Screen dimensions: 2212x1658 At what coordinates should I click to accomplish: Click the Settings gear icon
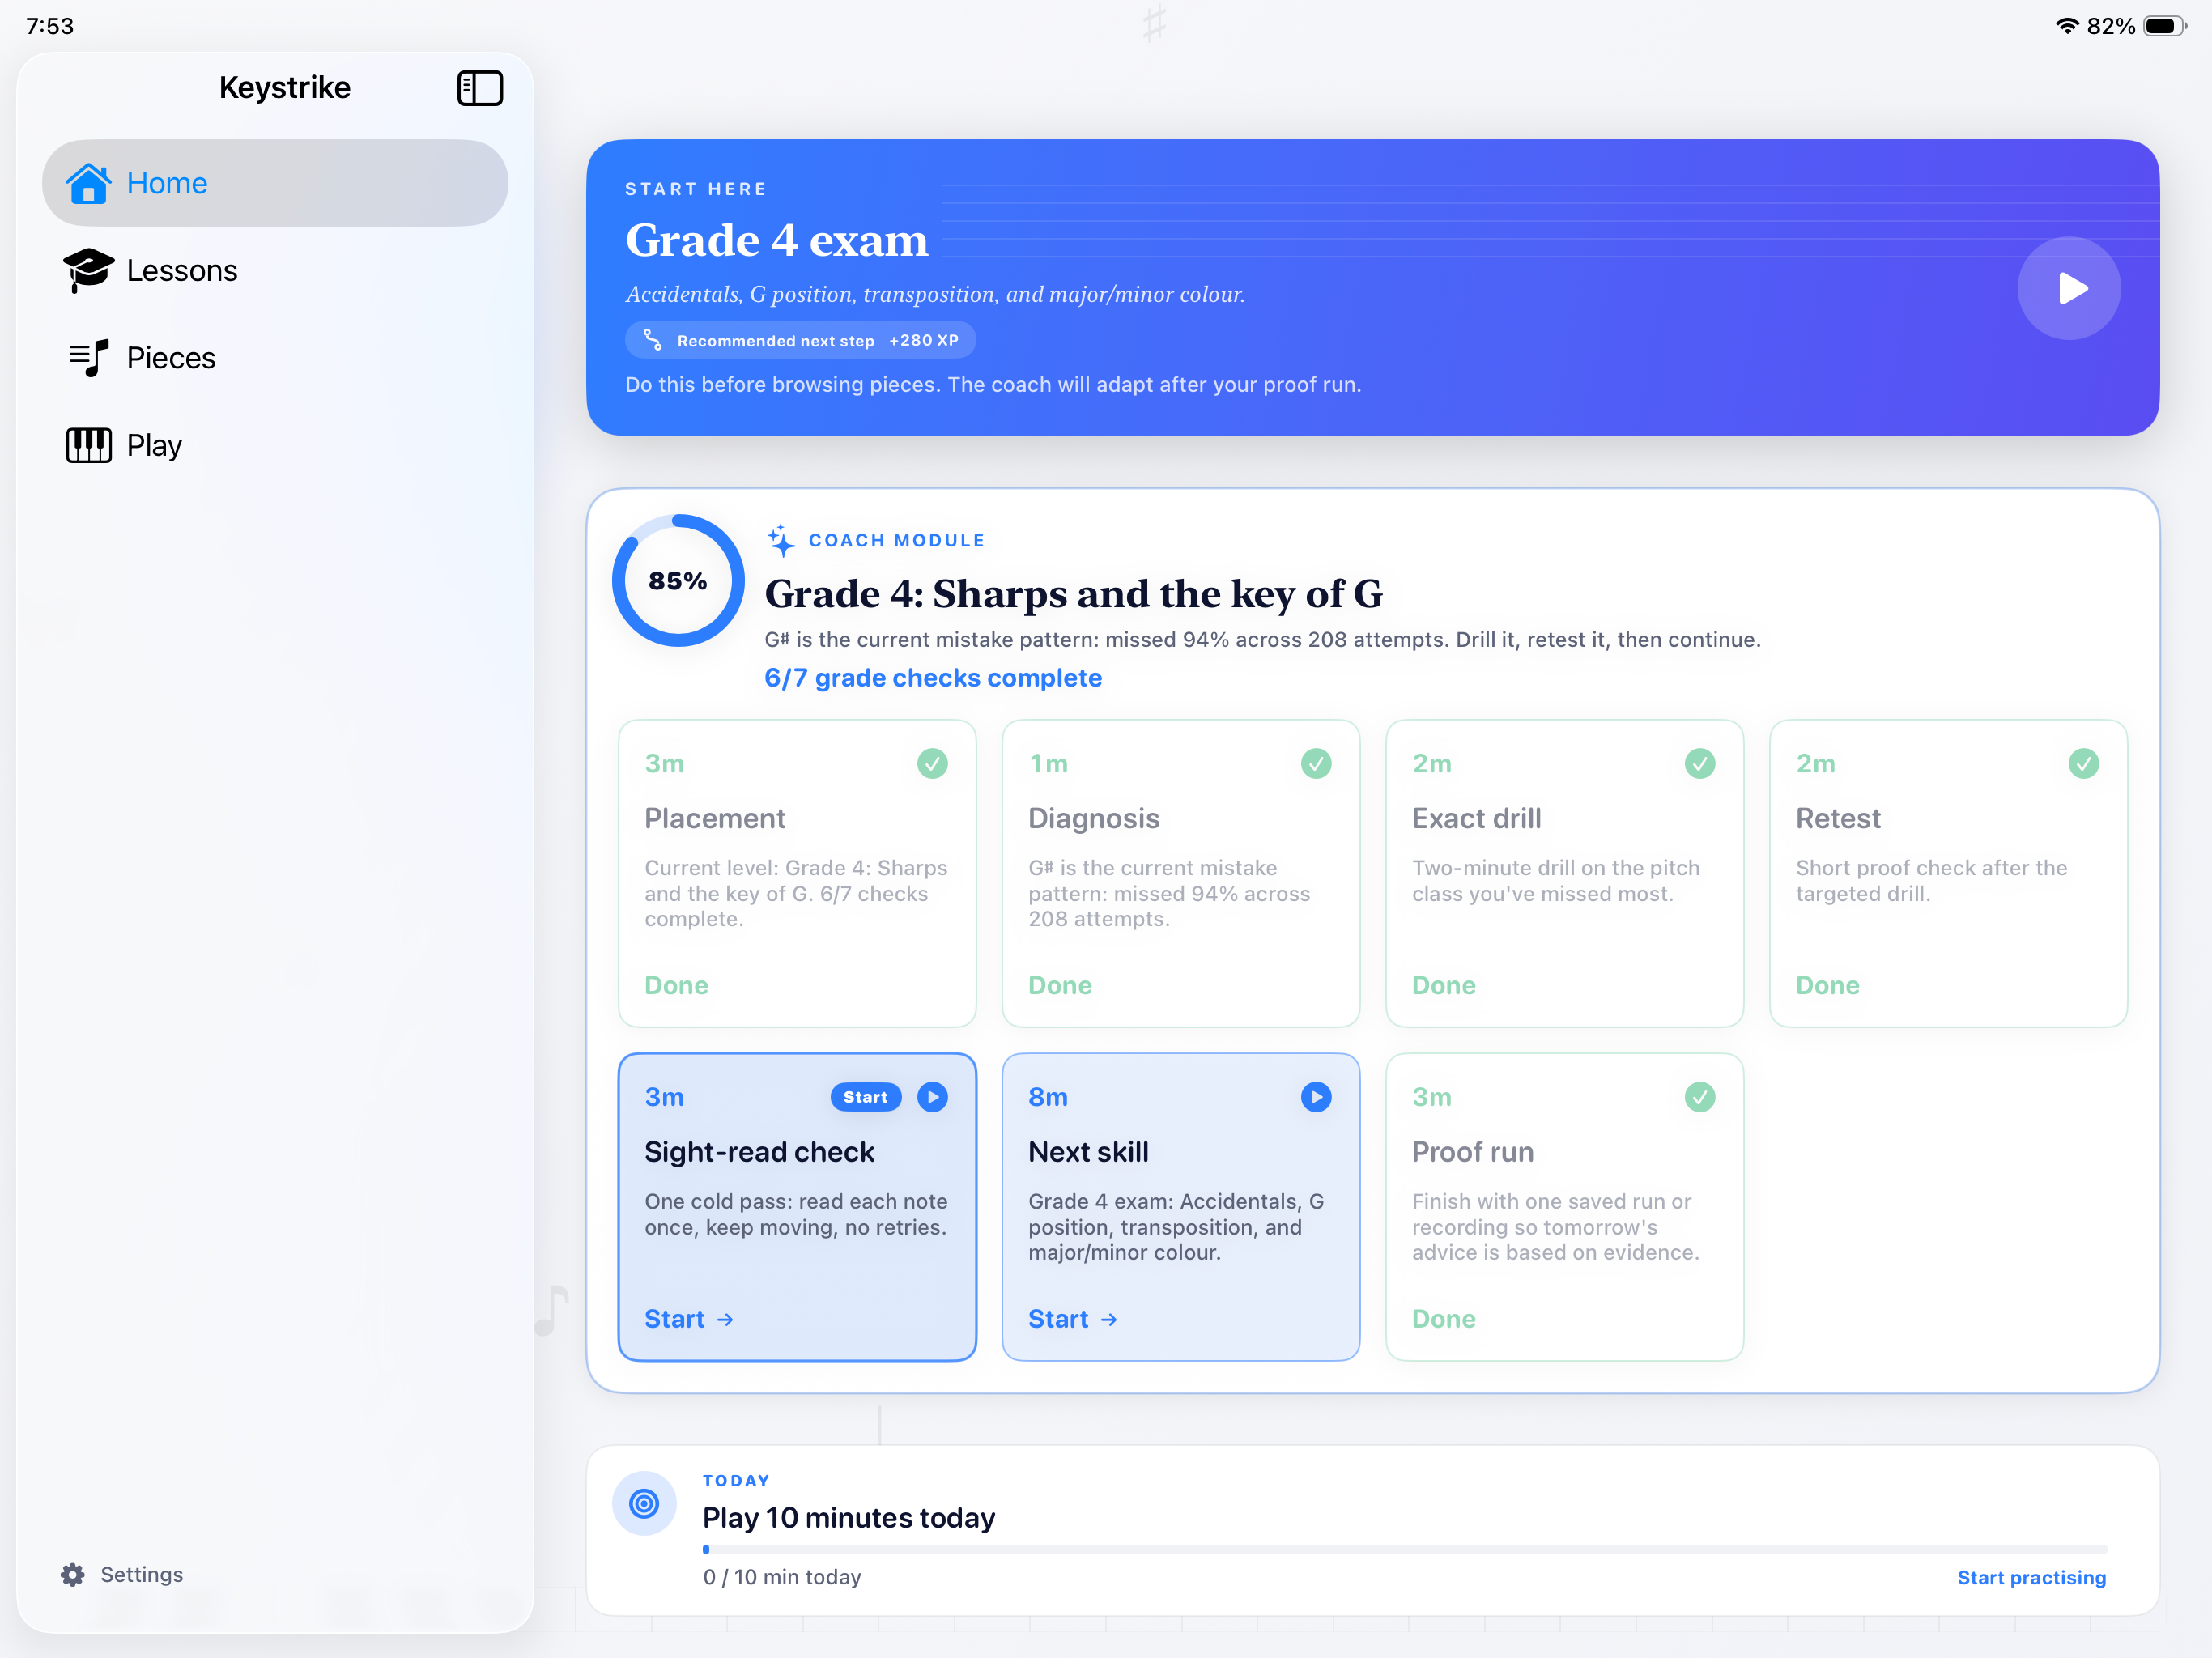point(72,1575)
